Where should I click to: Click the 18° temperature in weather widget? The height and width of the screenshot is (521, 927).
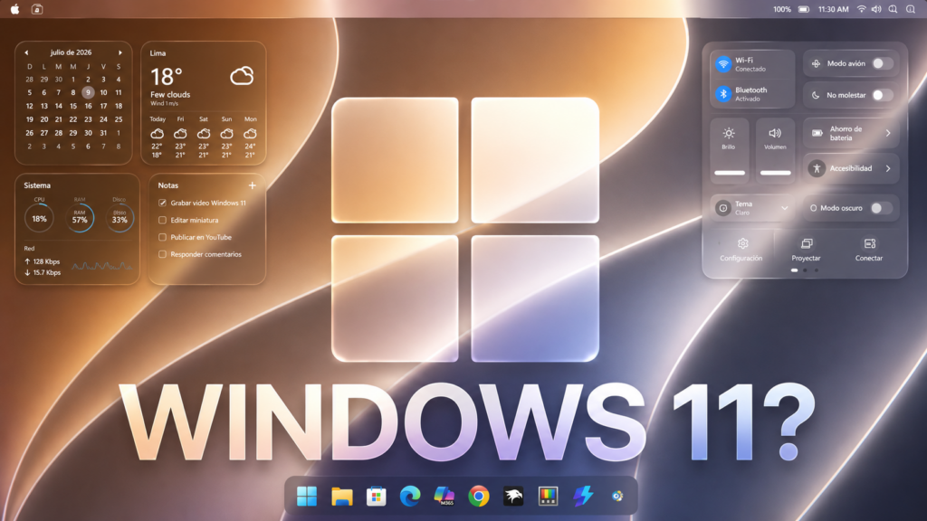167,77
